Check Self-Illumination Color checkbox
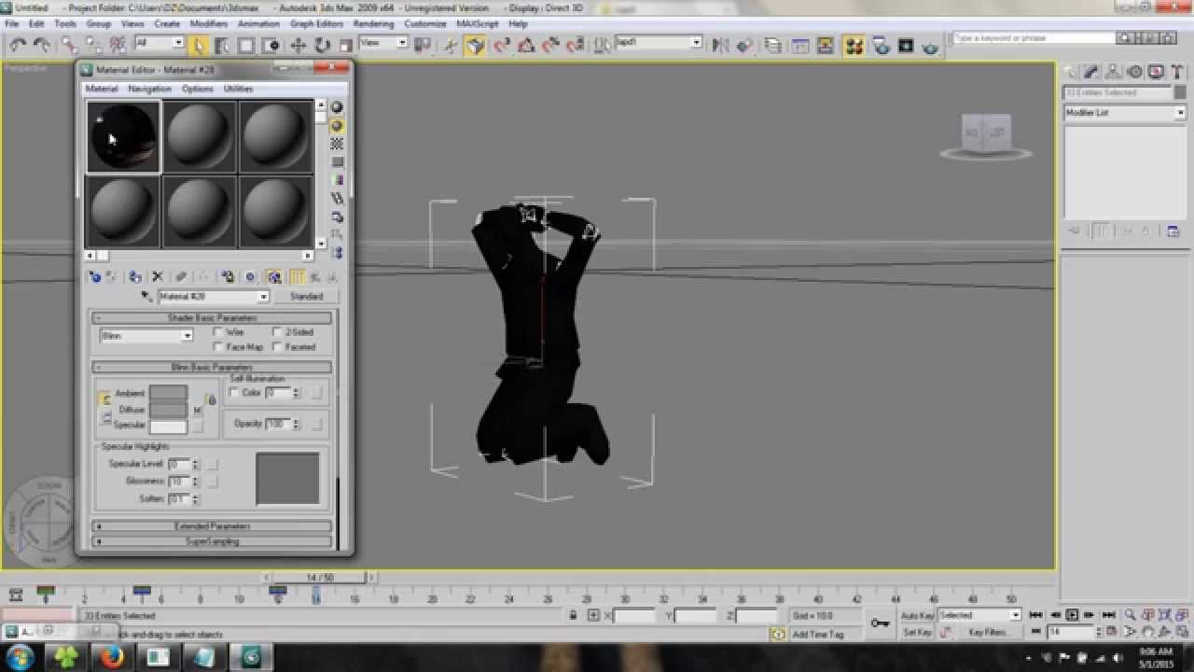 tap(234, 392)
